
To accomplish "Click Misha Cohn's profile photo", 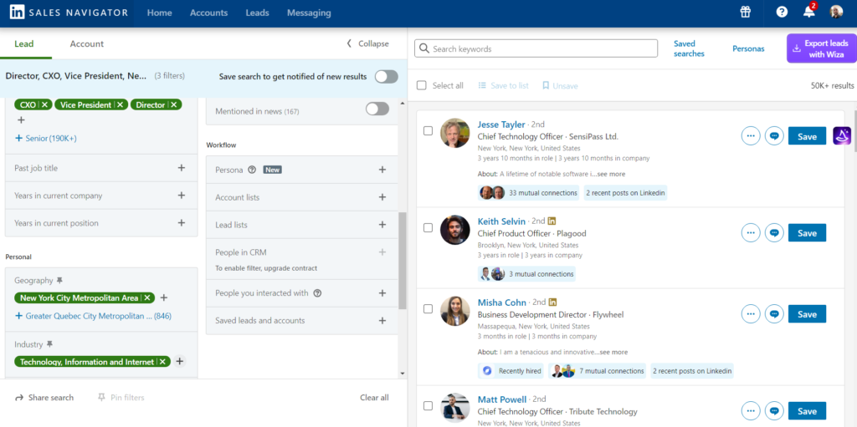I will point(454,311).
